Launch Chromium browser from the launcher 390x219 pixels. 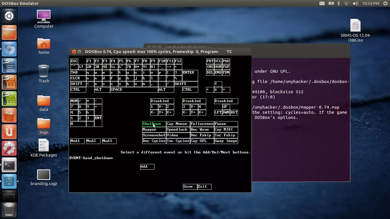(x=9, y=49)
